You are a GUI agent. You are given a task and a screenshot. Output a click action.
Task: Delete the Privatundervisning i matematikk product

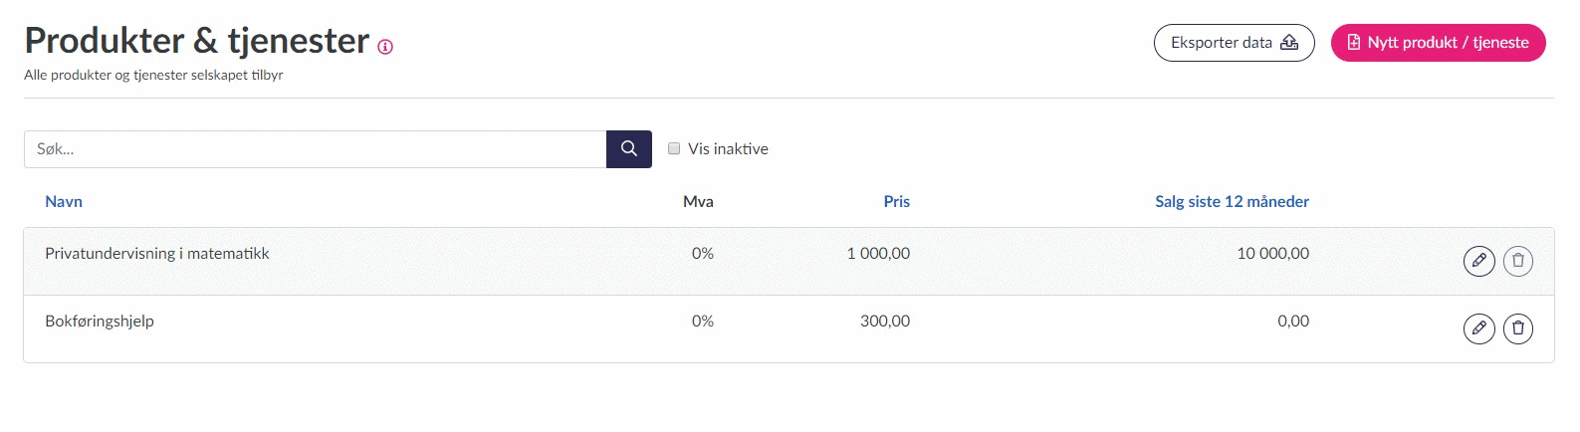click(1517, 261)
